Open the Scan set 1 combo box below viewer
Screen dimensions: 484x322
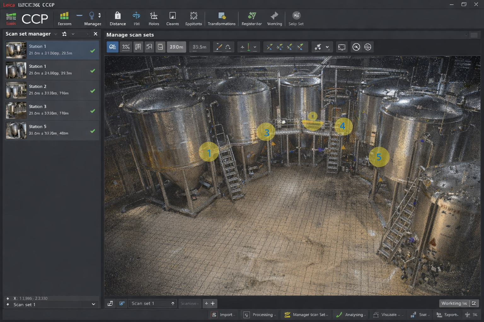(153, 303)
